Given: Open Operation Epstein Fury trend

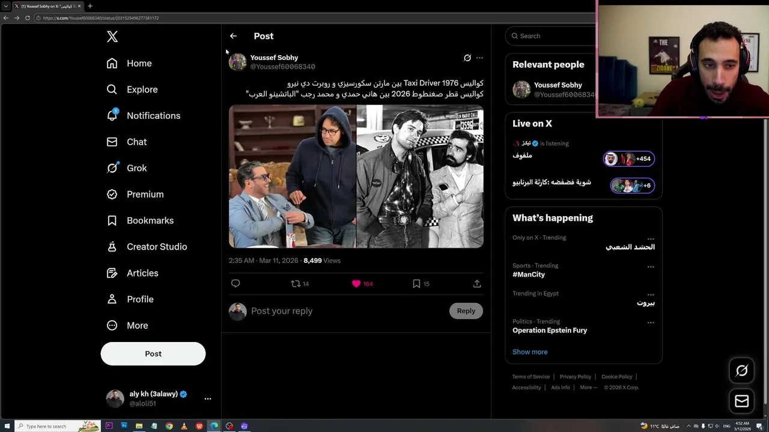Looking at the screenshot, I should point(550,331).
